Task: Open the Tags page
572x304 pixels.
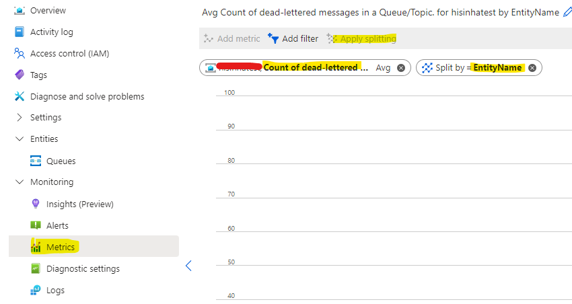Action: (38, 75)
